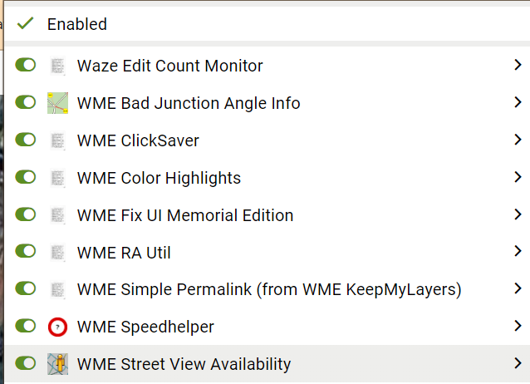Switch off the WME Simple Permalink toggle
530x384 pixels.
(26, 289)
